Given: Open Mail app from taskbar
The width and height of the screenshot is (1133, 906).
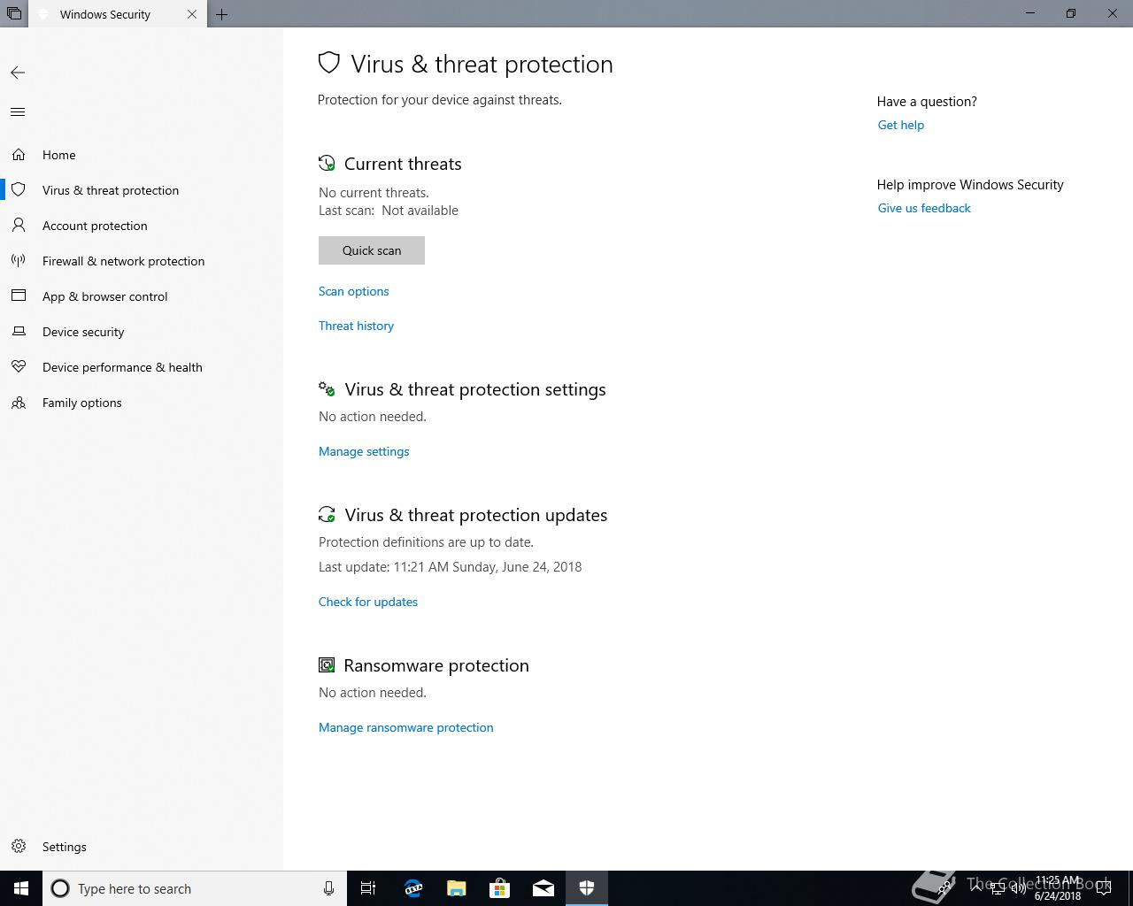Looking at the screenshot, I should pyautogui.click(x=543, y=888).
